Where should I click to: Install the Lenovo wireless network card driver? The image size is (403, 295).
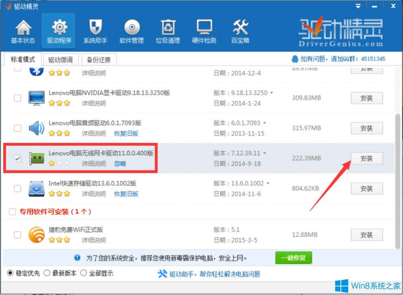pyautogui.click(x=366, y=158)
